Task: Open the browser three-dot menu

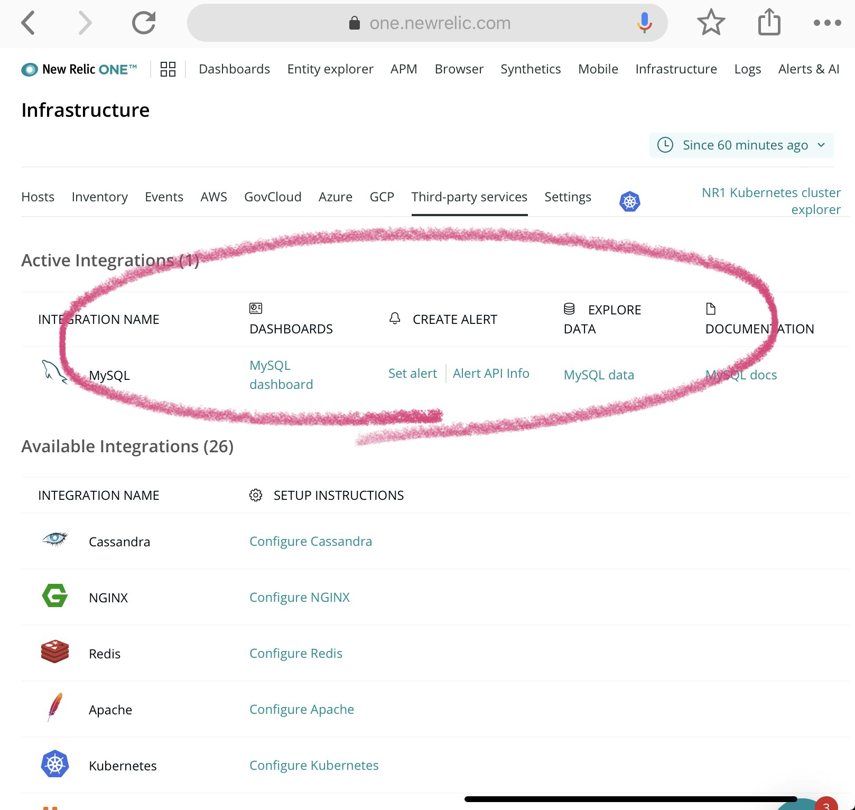Action: pyautogui.click(x=827, y=23)
